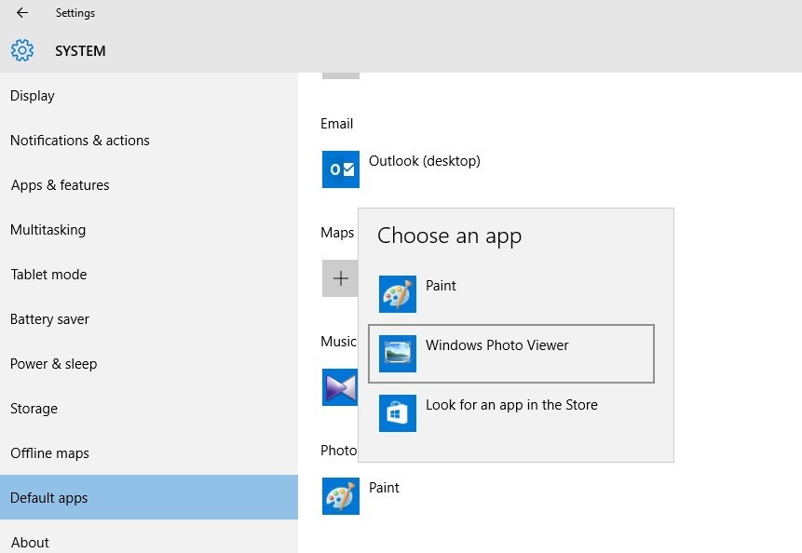Click the back arrow in Settings

pyautogui.click(x=22, y=13)
